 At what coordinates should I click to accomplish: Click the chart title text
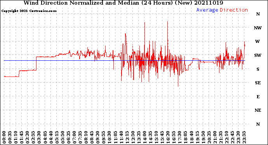123,3
